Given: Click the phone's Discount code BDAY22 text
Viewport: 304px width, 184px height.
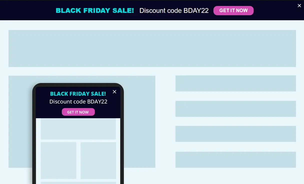Looking at the screenshot, I should [x=78, y=101].
